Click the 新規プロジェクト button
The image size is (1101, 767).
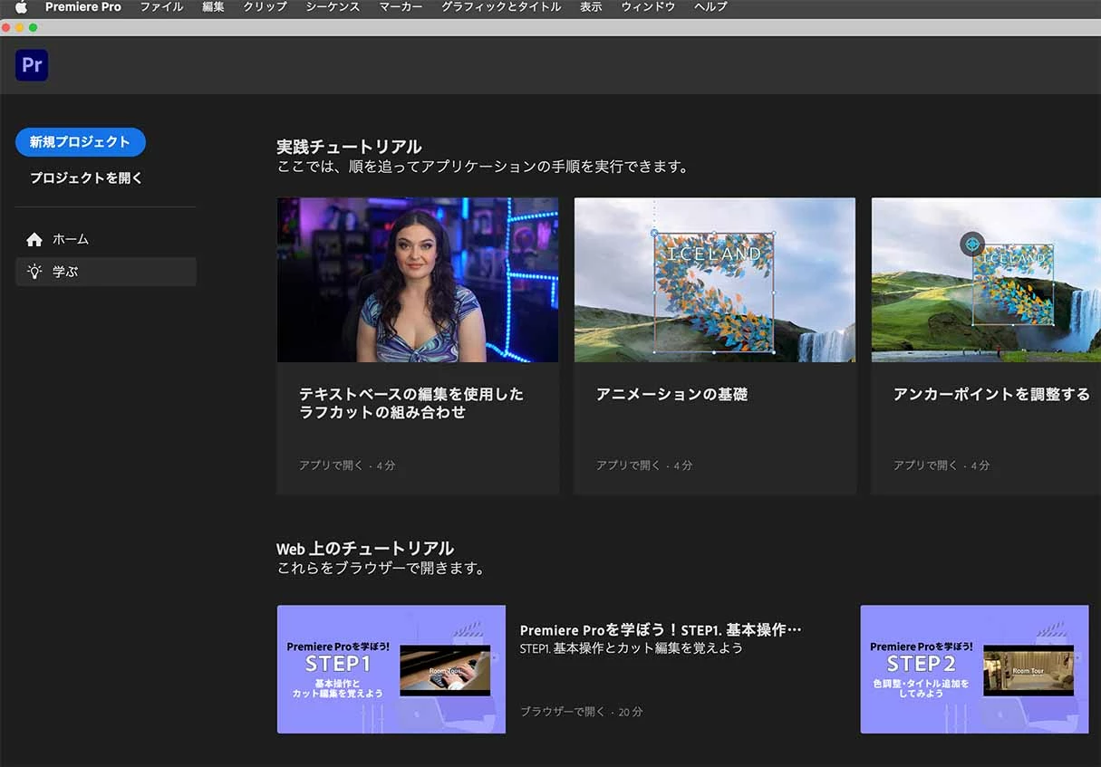[81, 142]
